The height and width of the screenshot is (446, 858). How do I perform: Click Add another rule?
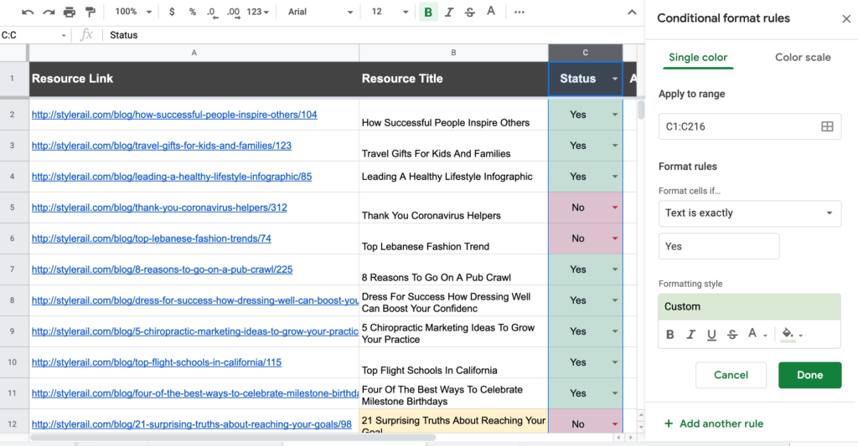(714, 423)
